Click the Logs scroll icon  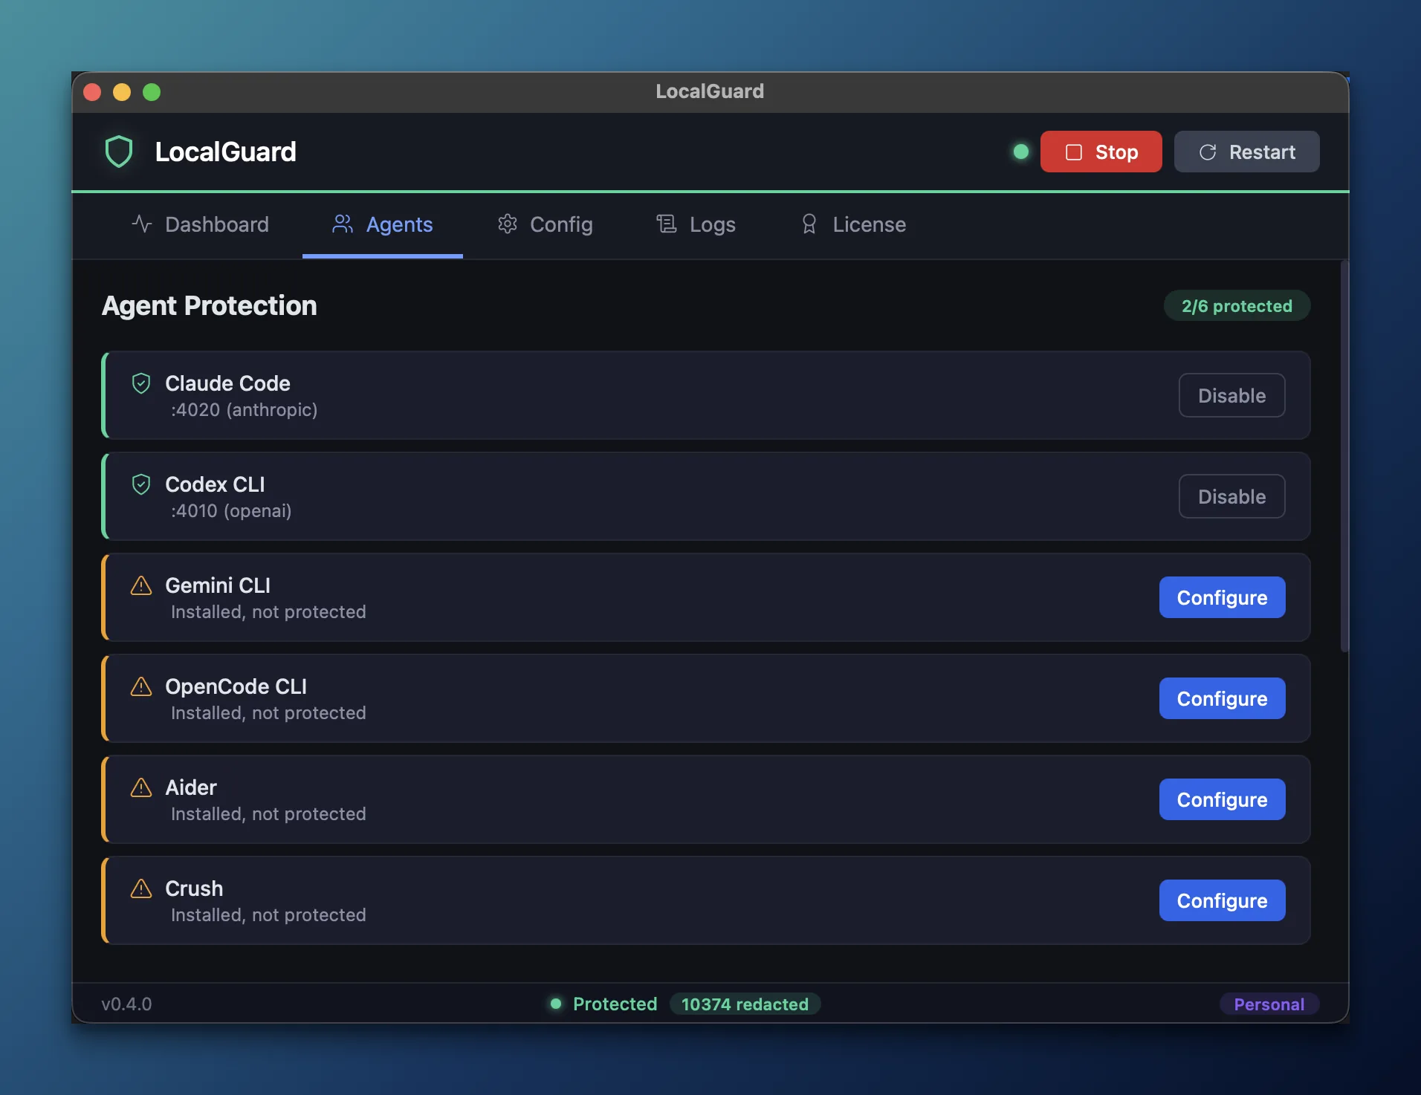[667, 224]
